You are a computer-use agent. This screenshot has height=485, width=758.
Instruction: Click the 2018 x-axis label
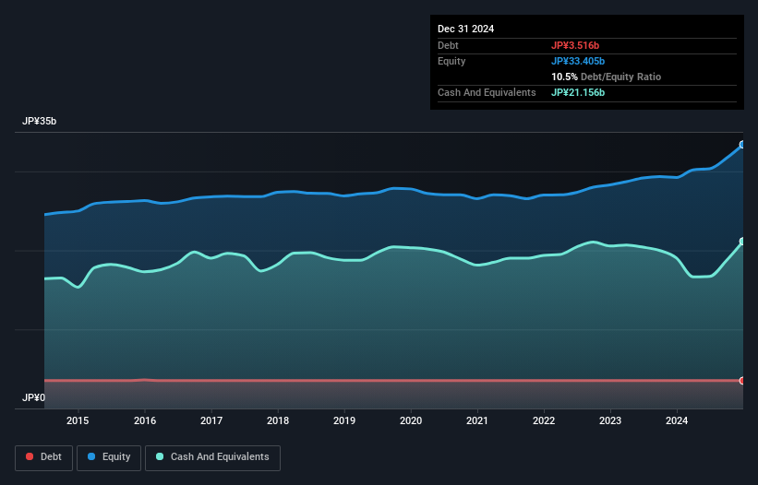click(278, 420)
